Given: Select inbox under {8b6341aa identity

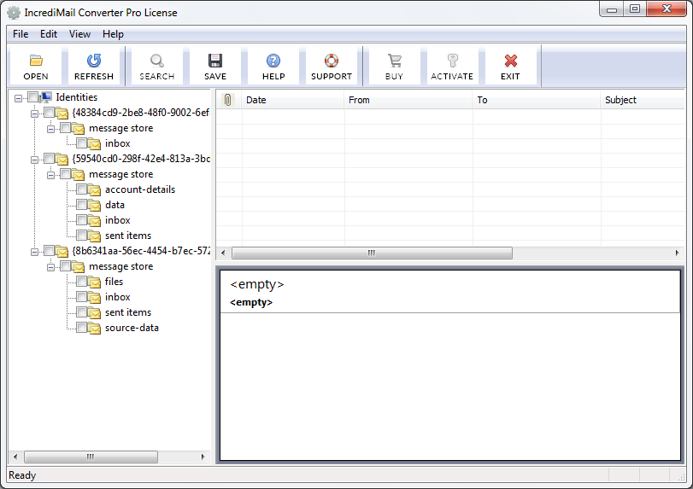Looking at the screenshot, I should 118,297.
